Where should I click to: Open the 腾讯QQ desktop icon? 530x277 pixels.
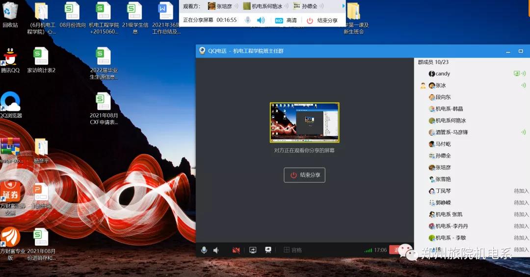(x=10, y=61)
